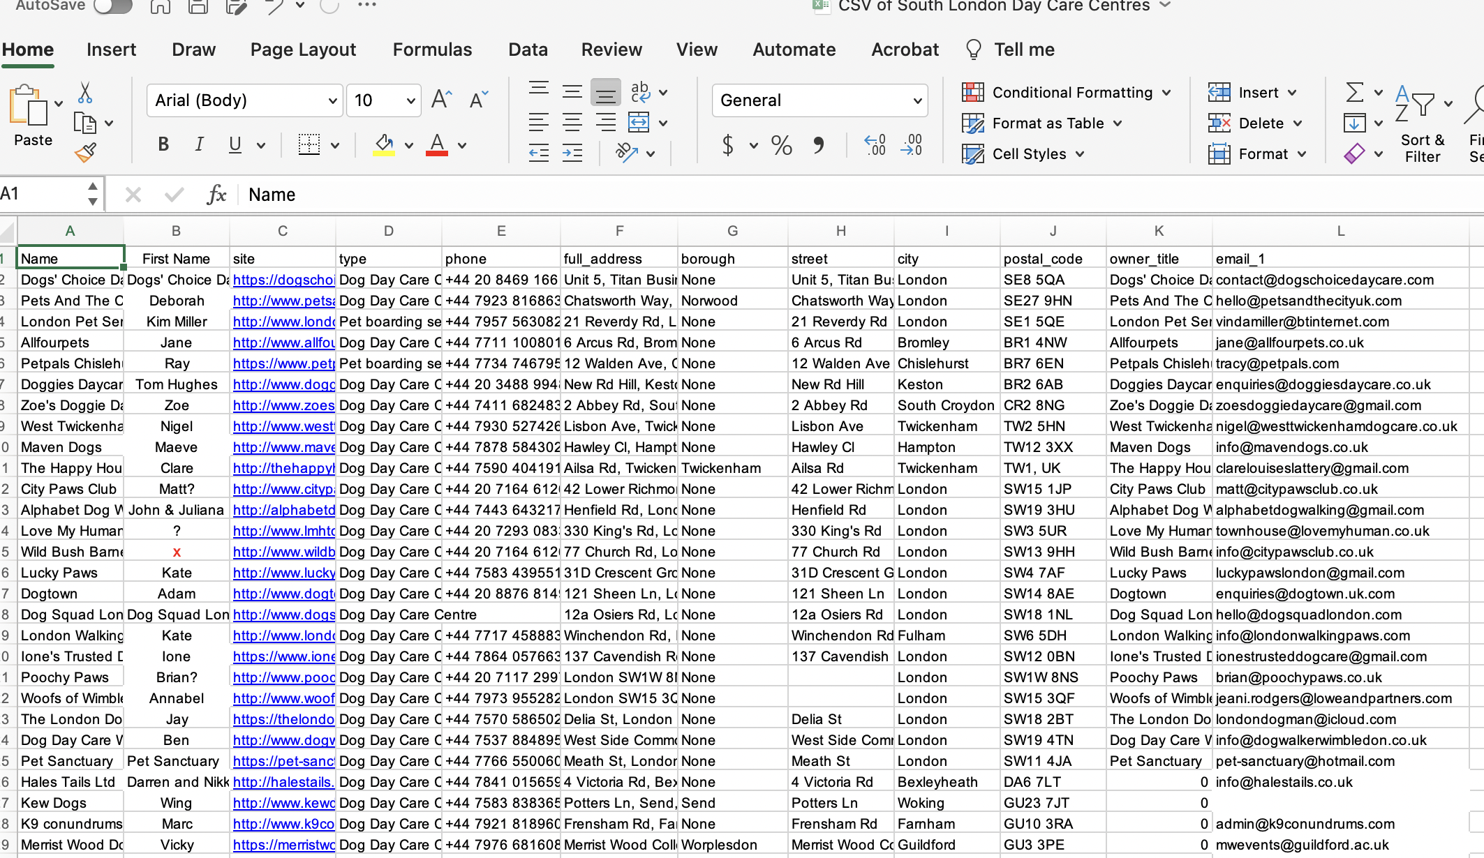Apply comma style
The image size is (1484, 858).
(819, 145)
